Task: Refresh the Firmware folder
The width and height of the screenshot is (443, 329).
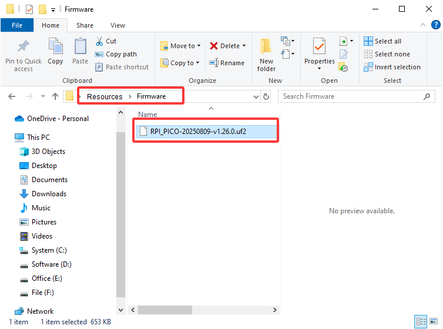Action: (x=266, y=96)
